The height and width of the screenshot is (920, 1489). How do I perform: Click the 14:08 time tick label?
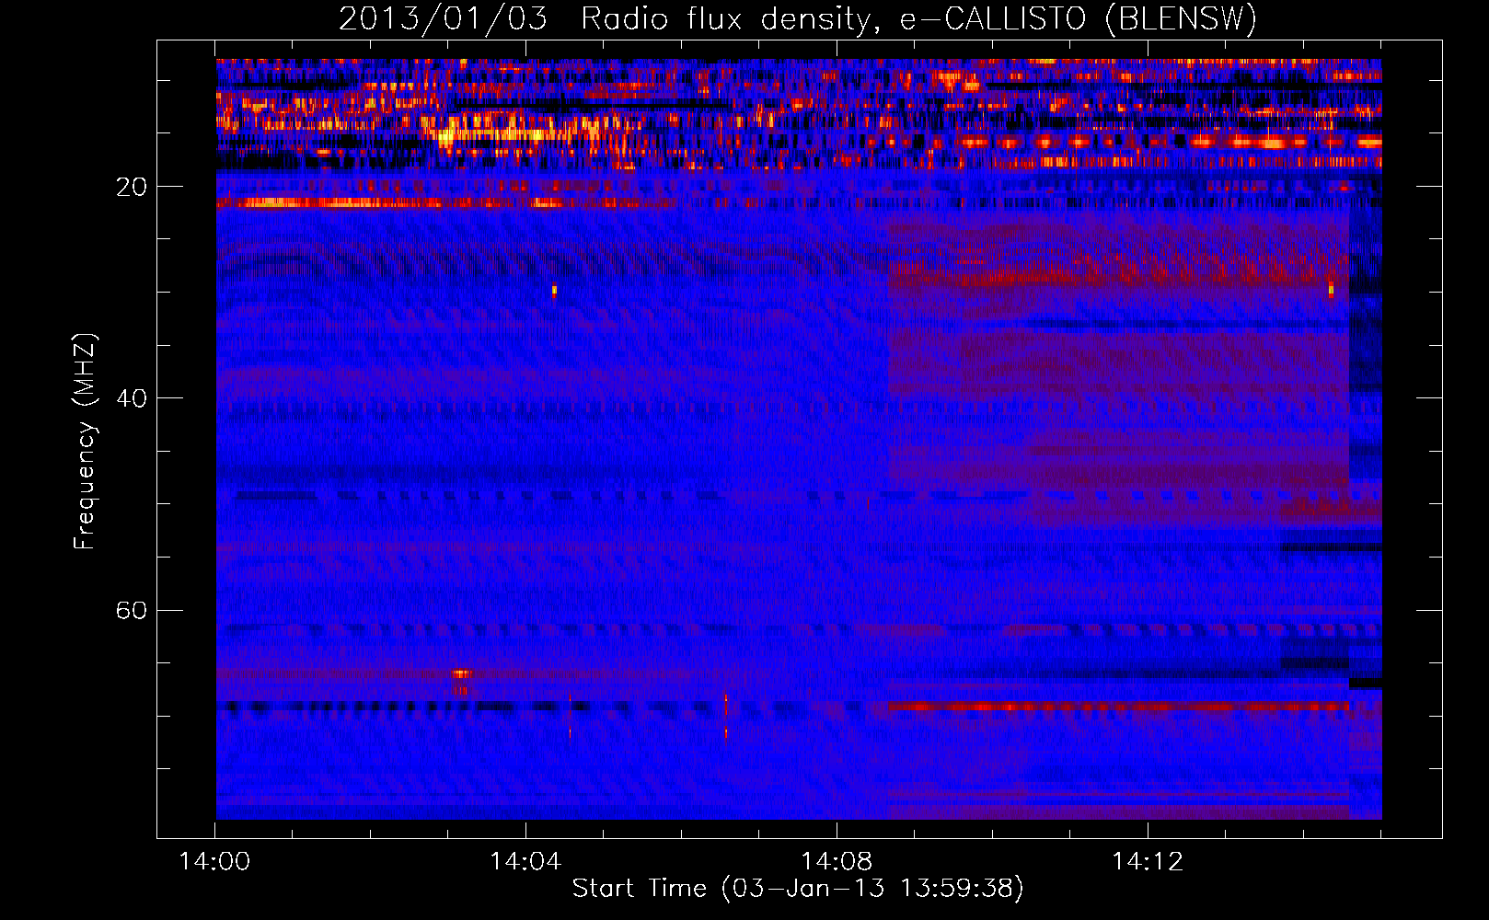[x=837, y=862]
